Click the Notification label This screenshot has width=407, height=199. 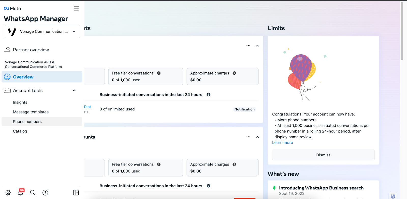[x=244, y=109]
